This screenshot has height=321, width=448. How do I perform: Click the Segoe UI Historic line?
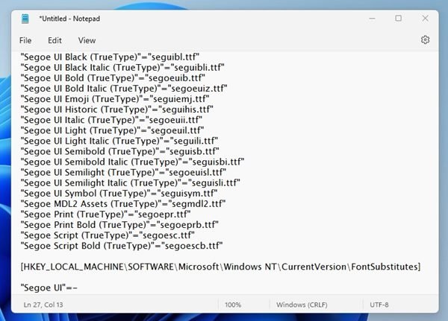(117, 109)
